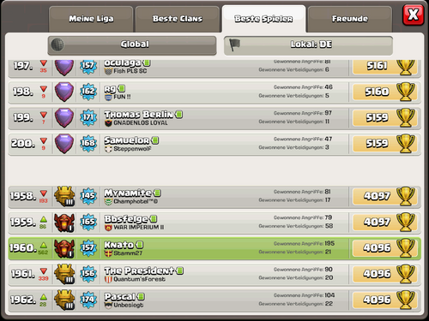This screenshot has height=321, width=429.
Task: Click the trophy icon beside 5160
Action: [x=406, y=92]
